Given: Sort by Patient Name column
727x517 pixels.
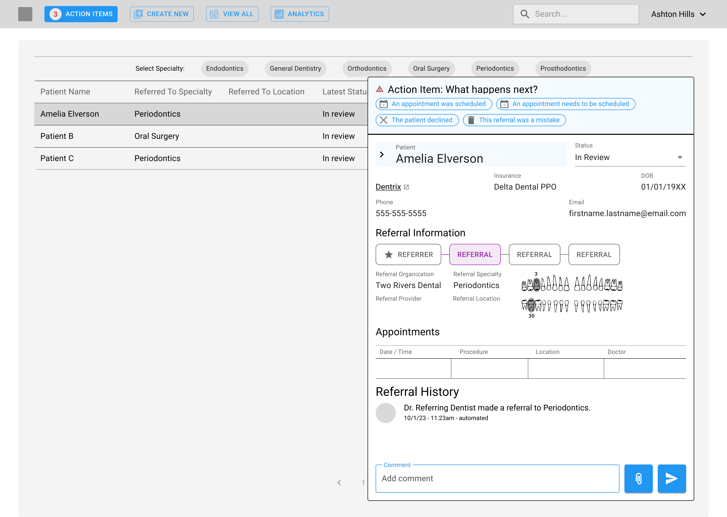Looking at the screenshot, I should coord(65,92).
